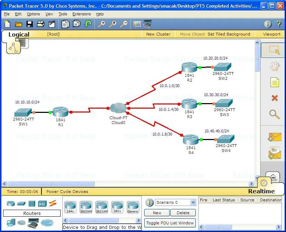286x232 pixels.
Task: Click the [Root] navigation label
Action: click(53, 34)
